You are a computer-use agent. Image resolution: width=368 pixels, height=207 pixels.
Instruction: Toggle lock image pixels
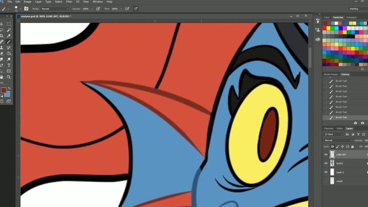338,147
